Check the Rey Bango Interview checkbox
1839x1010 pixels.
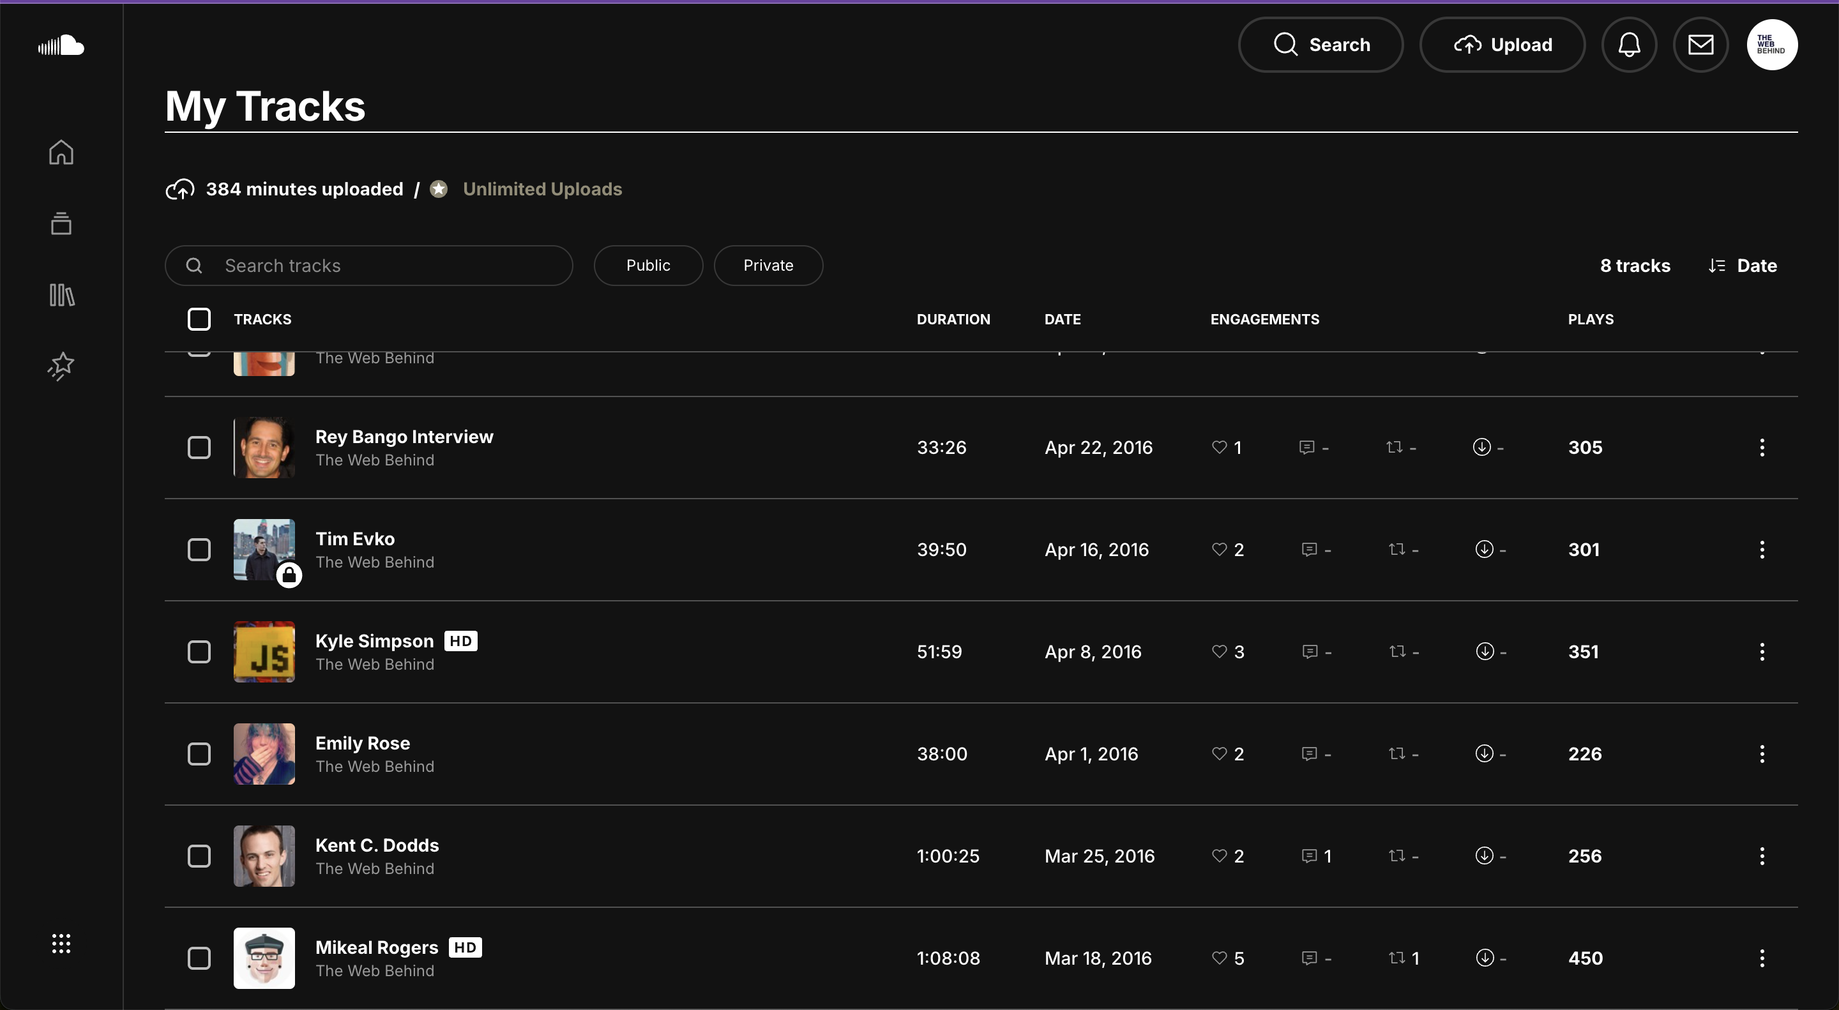pos(199,448)
